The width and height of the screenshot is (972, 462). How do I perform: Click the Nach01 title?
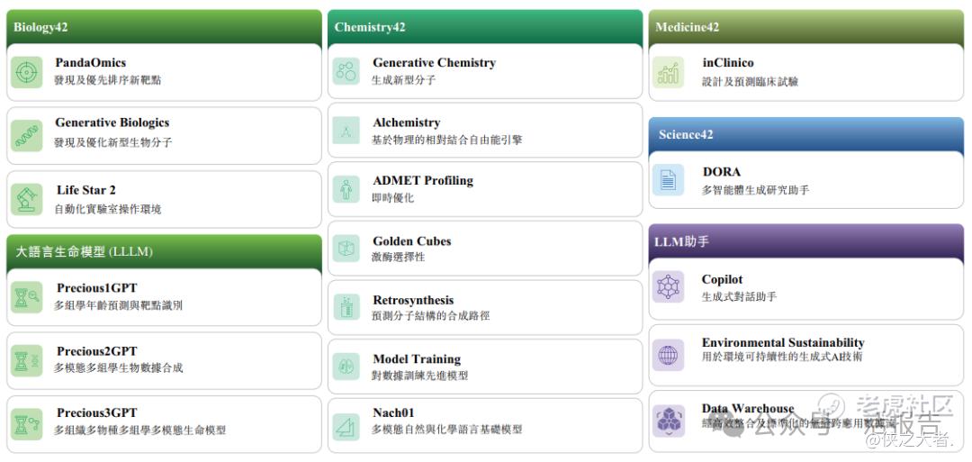pos(393,413)
